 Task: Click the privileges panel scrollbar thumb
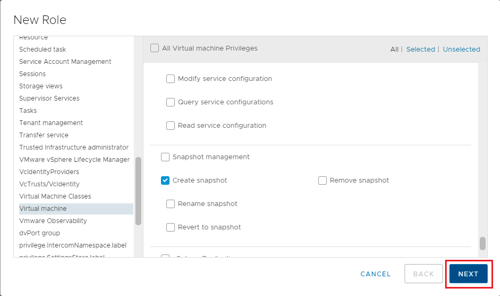[x=482, y=243]
